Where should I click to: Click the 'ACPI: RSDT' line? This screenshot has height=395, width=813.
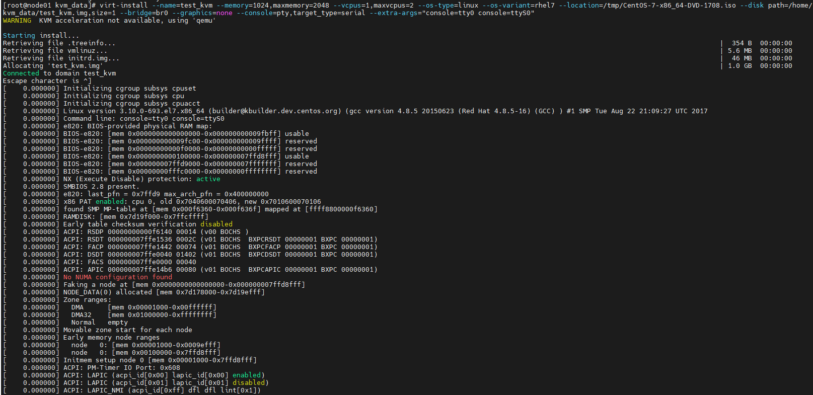click(190, 239)
